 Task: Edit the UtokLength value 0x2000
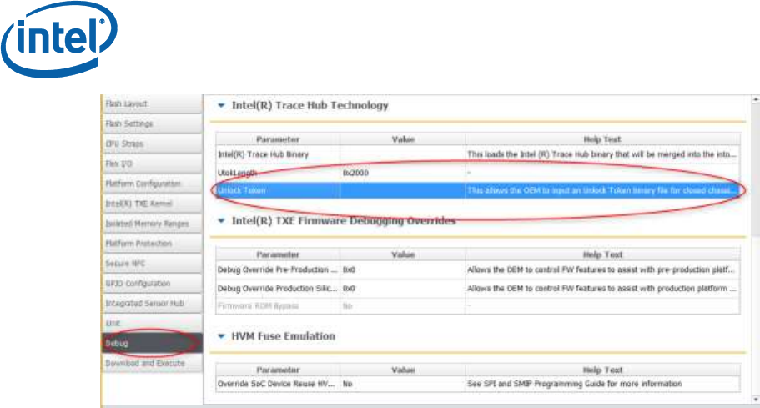(x=403, y=173)
